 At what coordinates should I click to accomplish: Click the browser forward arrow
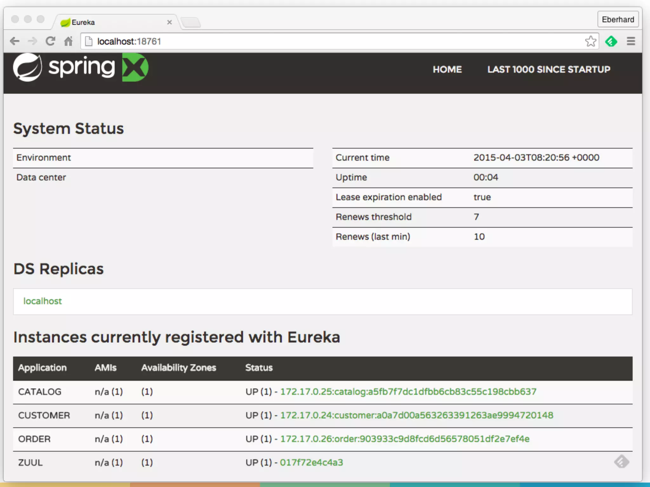[32, 41]
